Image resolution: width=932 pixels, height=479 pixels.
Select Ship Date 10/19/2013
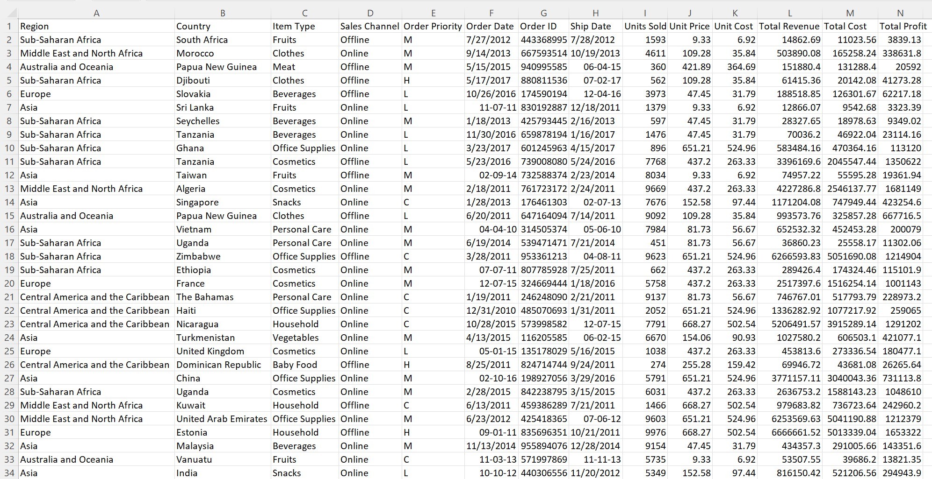pyautogui.click(x=596, y=53)
